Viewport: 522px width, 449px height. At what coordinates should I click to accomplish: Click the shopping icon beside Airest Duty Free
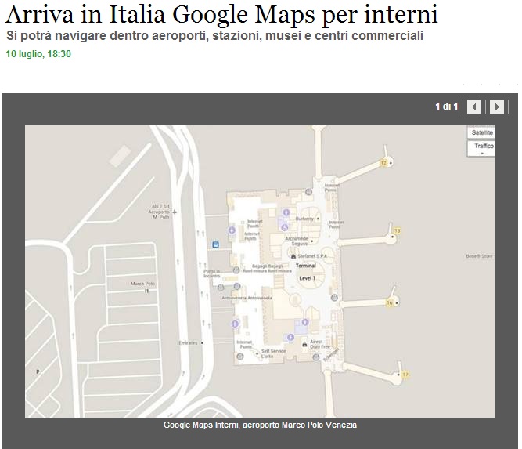tap(304, 344)
